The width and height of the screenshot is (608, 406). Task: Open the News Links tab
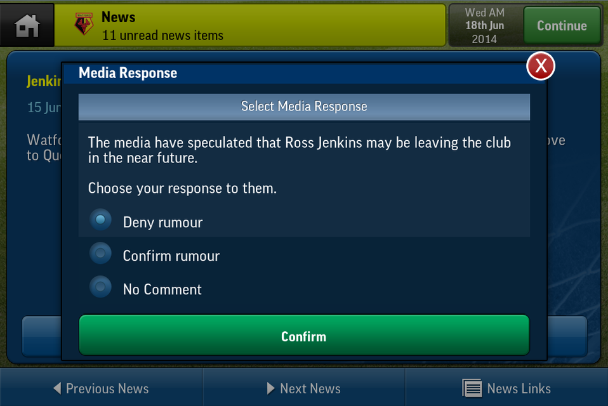(x=507, y=388)
